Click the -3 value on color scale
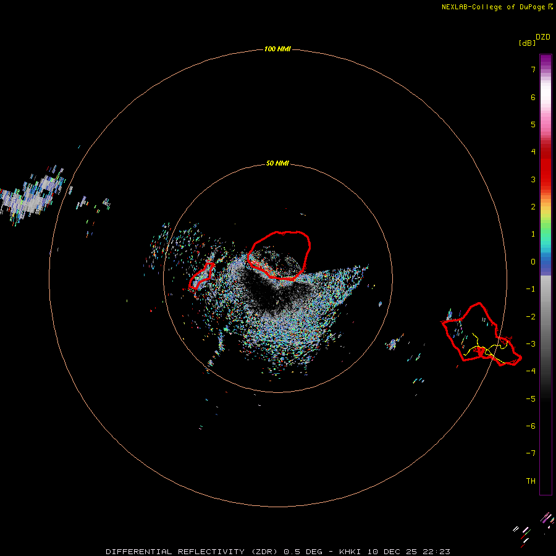 click(x=531, y=344)
